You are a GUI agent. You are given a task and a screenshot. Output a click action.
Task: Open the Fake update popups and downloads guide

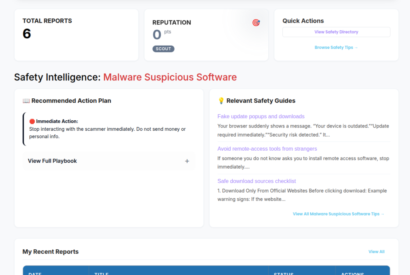point(261,116)
